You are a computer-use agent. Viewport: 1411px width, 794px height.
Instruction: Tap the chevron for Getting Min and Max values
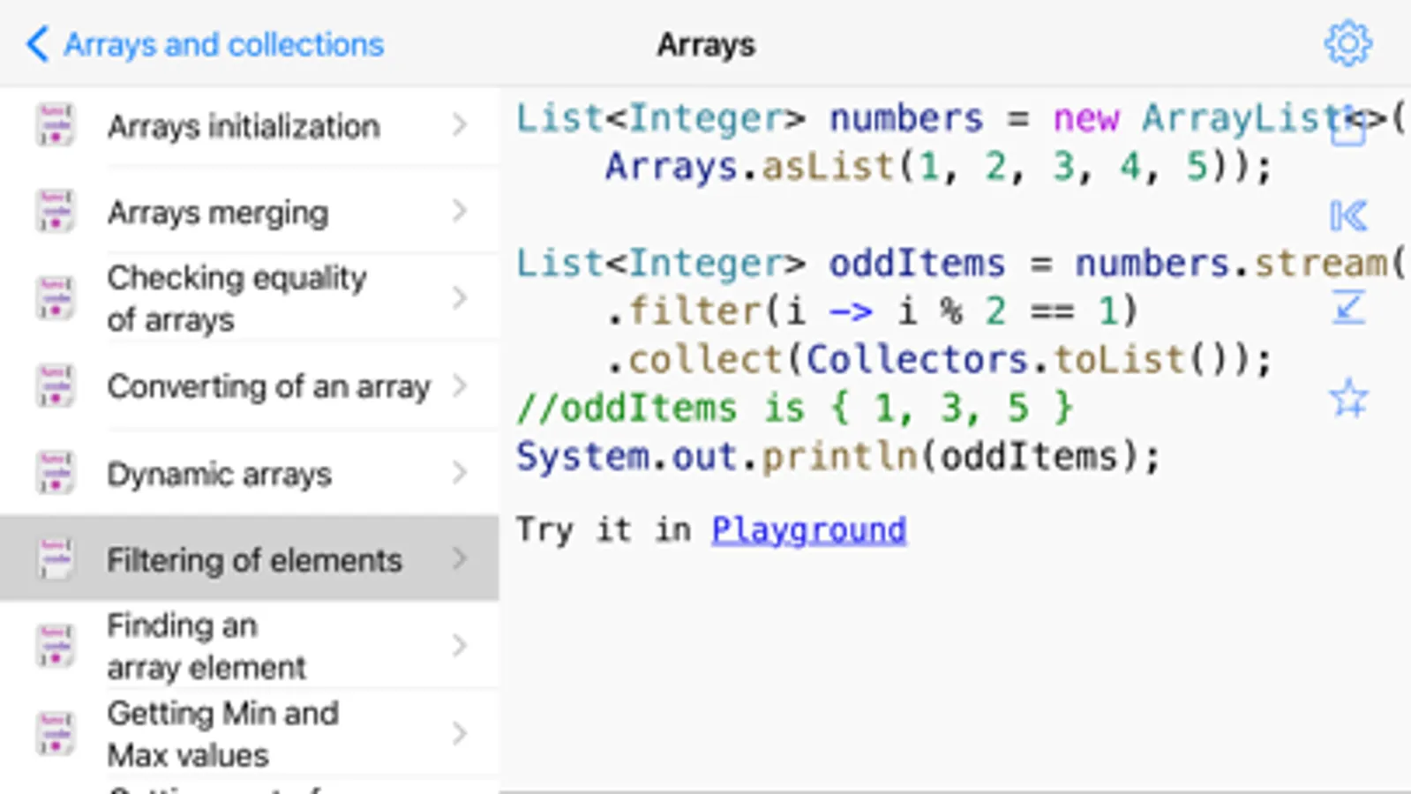click(460, 733)
